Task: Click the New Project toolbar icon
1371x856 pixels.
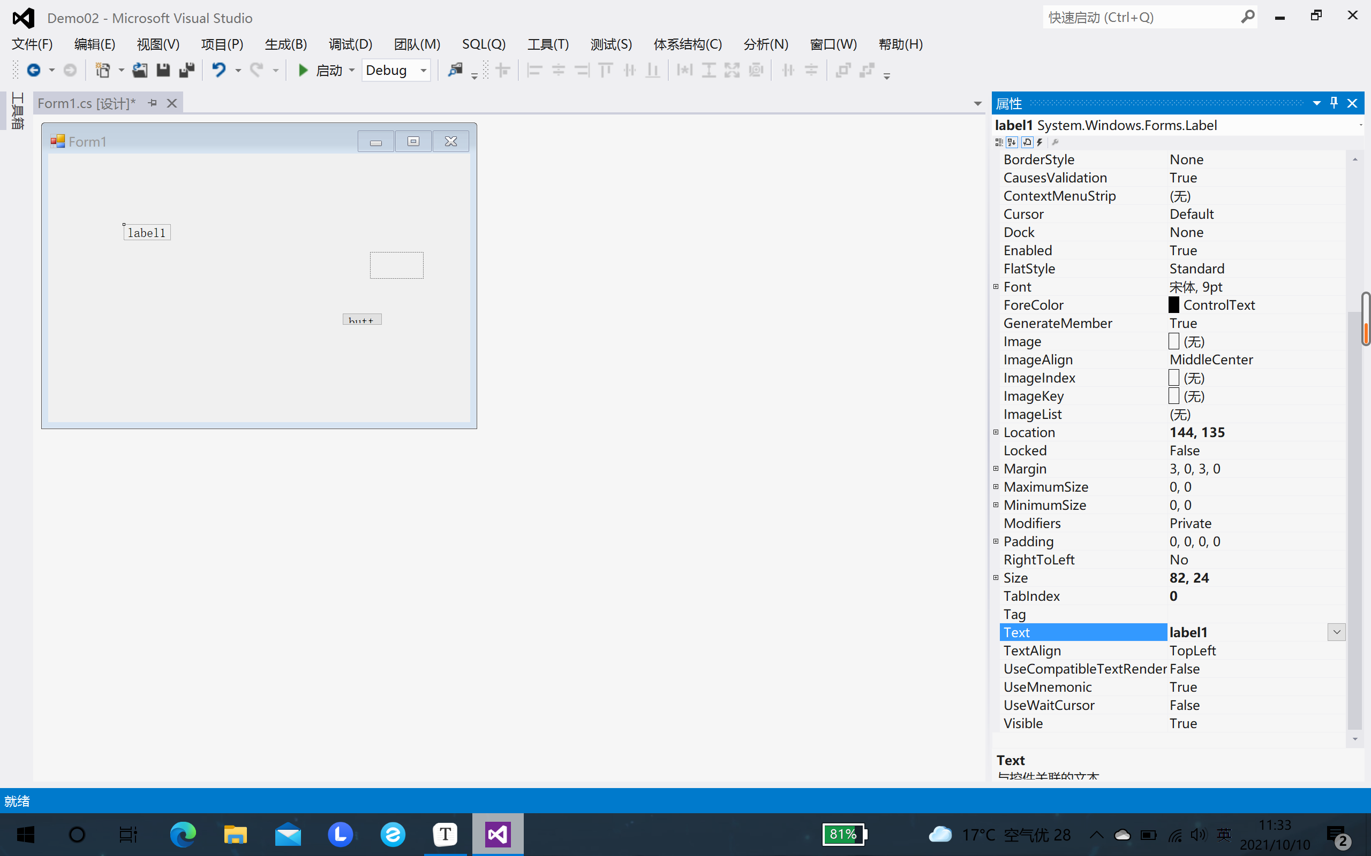Action: 102,70
